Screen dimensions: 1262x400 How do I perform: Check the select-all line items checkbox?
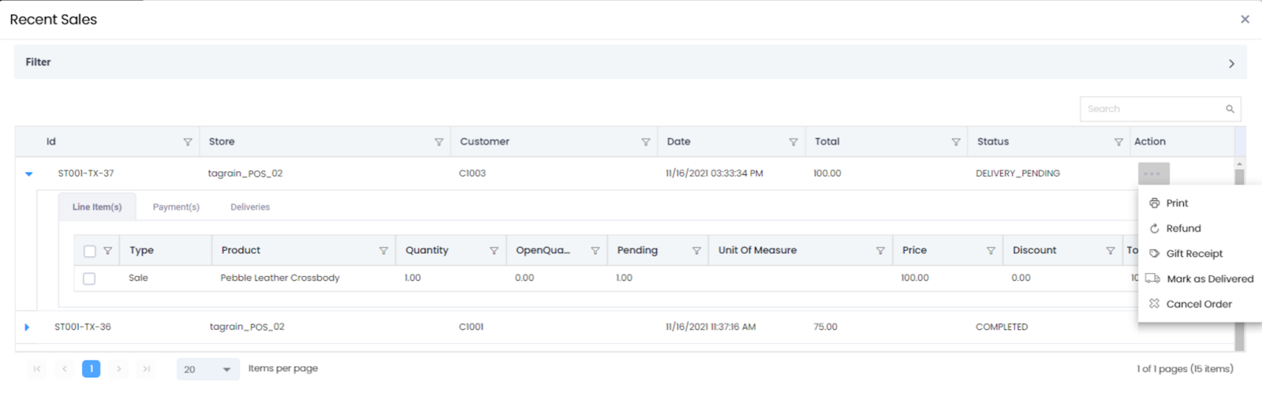pos(89,251)
